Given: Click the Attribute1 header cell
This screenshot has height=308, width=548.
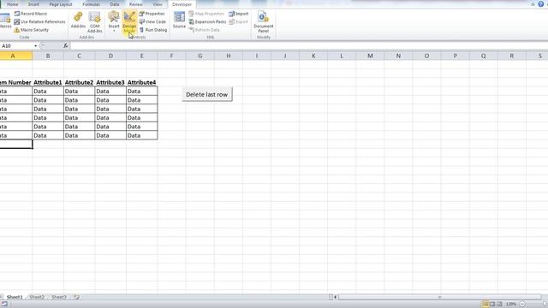Looking at the screenshot, I should (48, 82).
